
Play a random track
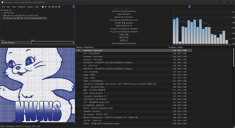(59, 7)
